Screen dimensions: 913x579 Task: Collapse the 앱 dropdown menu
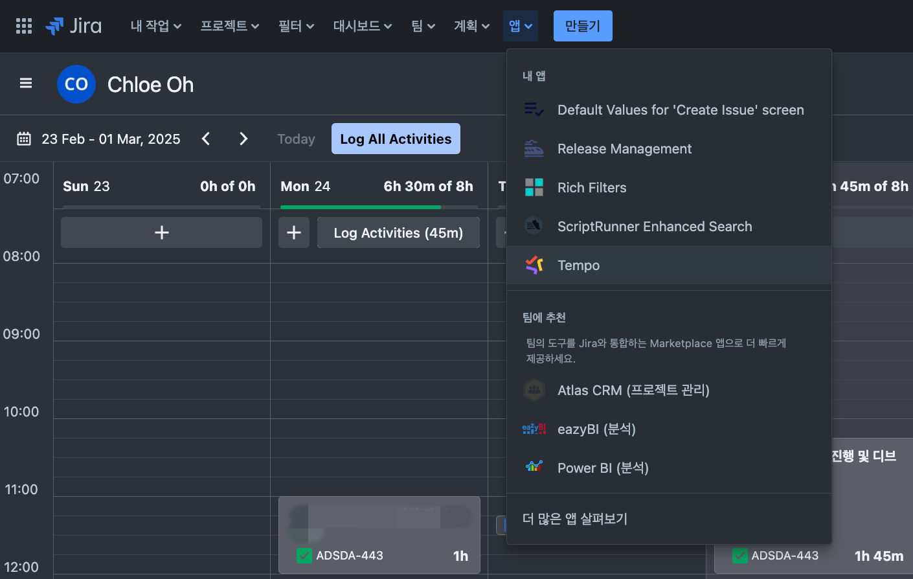[521, 26]
